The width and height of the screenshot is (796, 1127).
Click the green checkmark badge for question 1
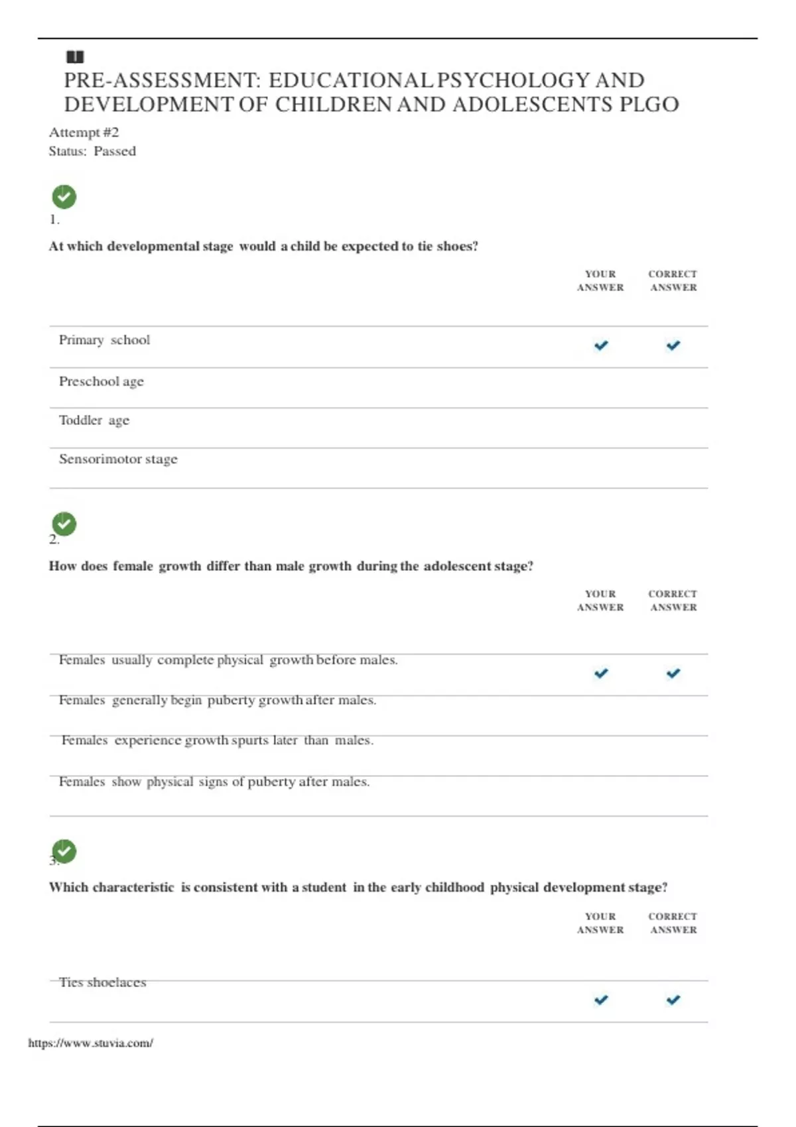(64, 197)
